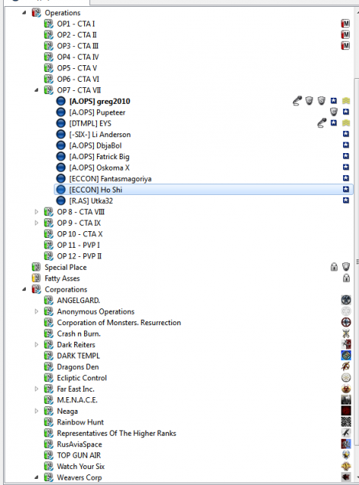Select the Special Place channel
359x485 pixels.
click(x=66, y=268)
